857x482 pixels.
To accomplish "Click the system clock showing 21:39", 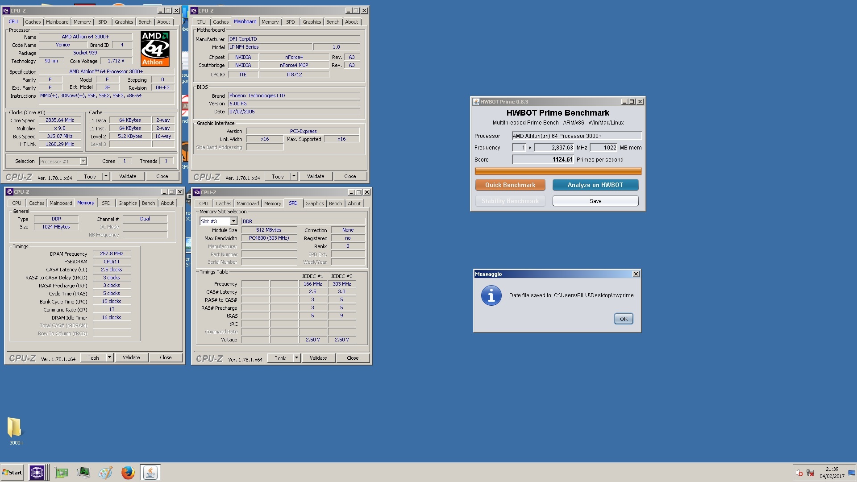I will [832, 469].
